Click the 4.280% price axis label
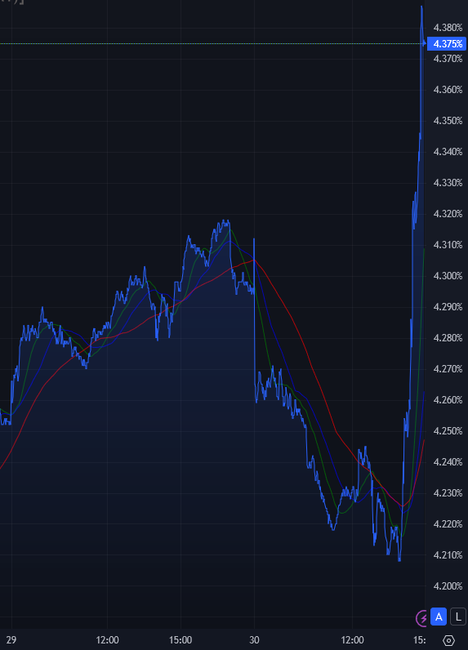The height and width of the screenshot is (650, 468). [x=448, y=338]
